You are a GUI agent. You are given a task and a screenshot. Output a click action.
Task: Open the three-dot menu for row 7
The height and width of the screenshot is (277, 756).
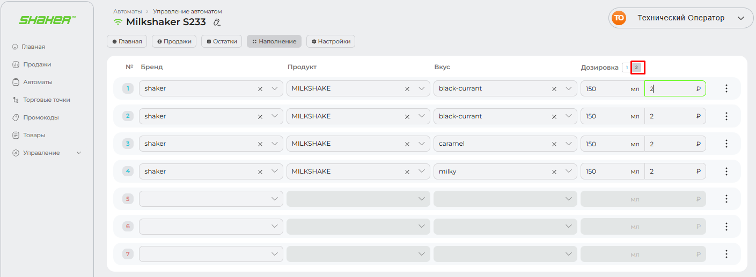(x=726, y=254)
